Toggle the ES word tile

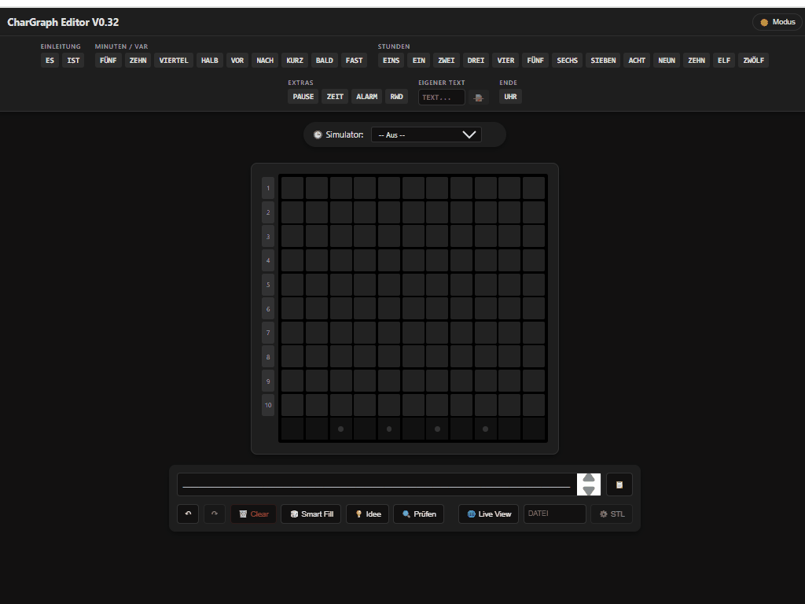(x=50, y=60)
